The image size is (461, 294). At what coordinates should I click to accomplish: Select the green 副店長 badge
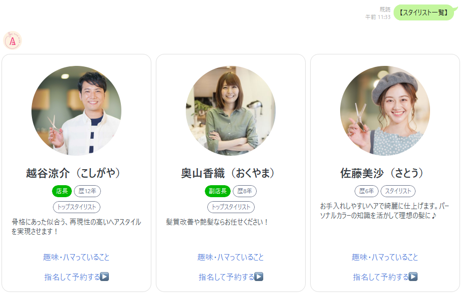218,191
